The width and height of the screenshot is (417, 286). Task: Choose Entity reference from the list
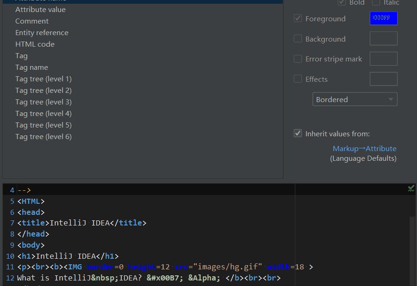coord(42,32)
